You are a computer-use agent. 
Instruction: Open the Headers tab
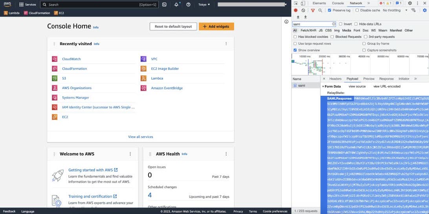pos(335,79)
